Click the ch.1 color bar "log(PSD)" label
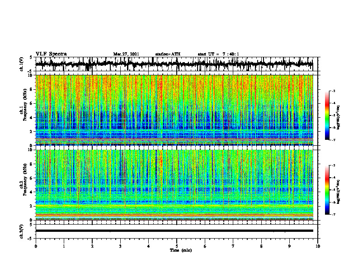The width and height of the screenshot is (358, 276). pyautogui.click(x=339, y=117)
